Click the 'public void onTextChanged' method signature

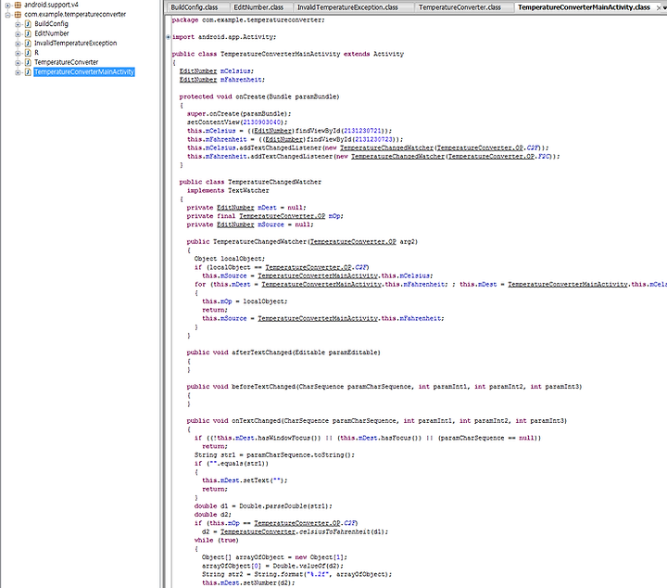pyautogui.click(x=376, y=421)
